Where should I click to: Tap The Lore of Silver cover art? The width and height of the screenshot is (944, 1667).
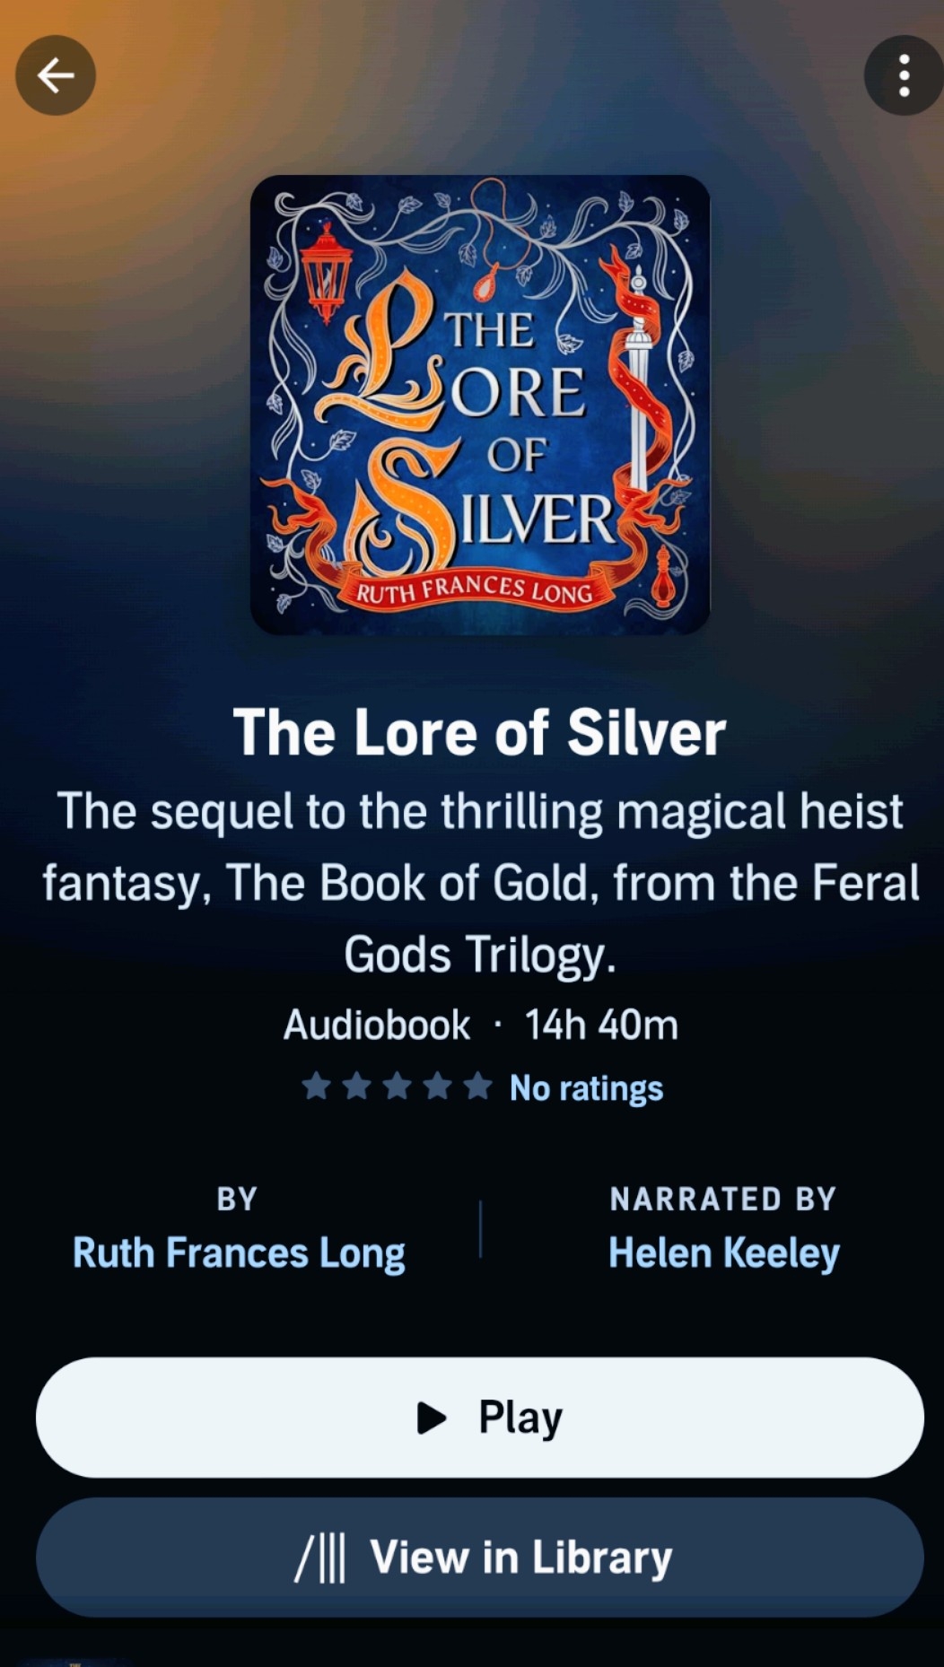[x=480, y=405]
